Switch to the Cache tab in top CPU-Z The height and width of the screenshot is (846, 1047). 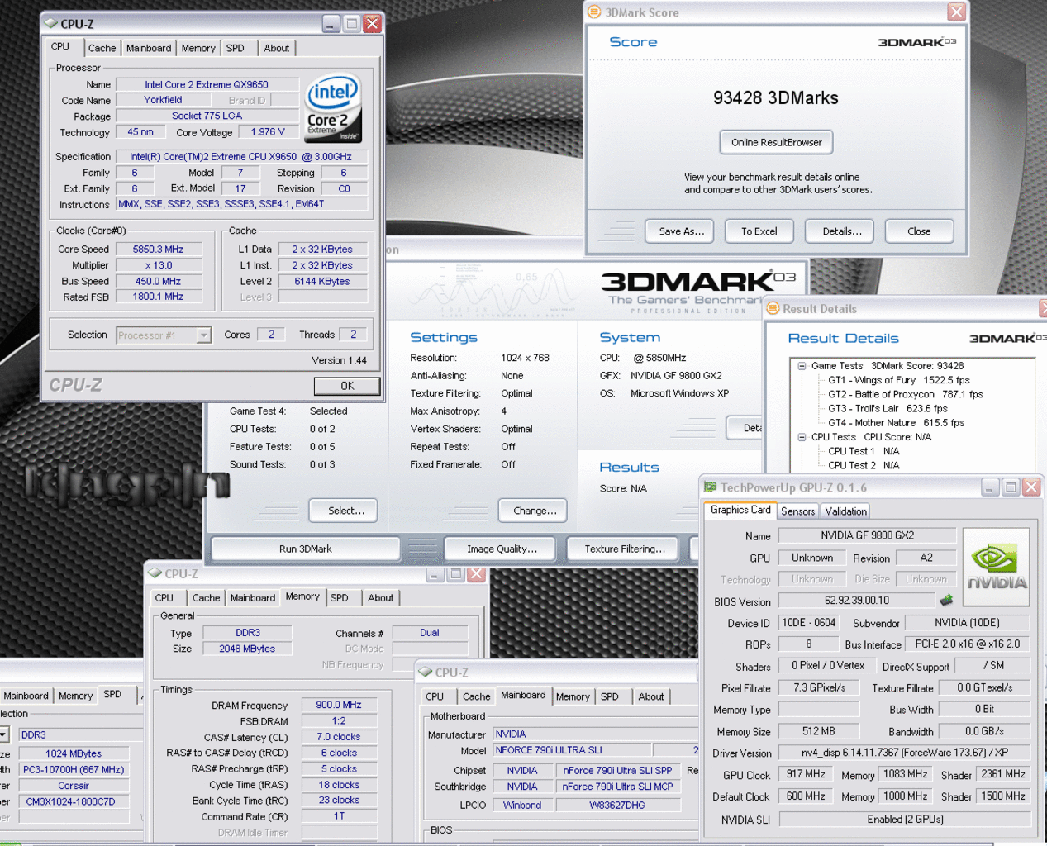[x=102, y=48]
